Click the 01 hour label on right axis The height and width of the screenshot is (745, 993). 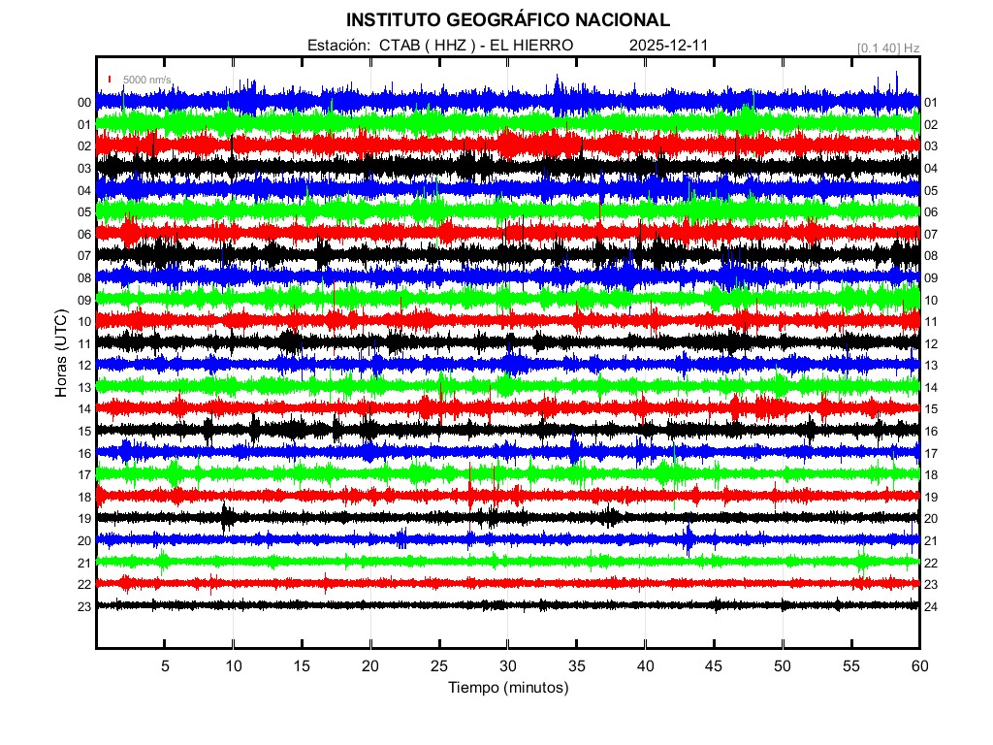coord(931,103)
